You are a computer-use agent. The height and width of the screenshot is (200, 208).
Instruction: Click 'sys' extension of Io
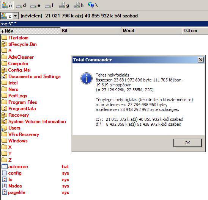65,180
